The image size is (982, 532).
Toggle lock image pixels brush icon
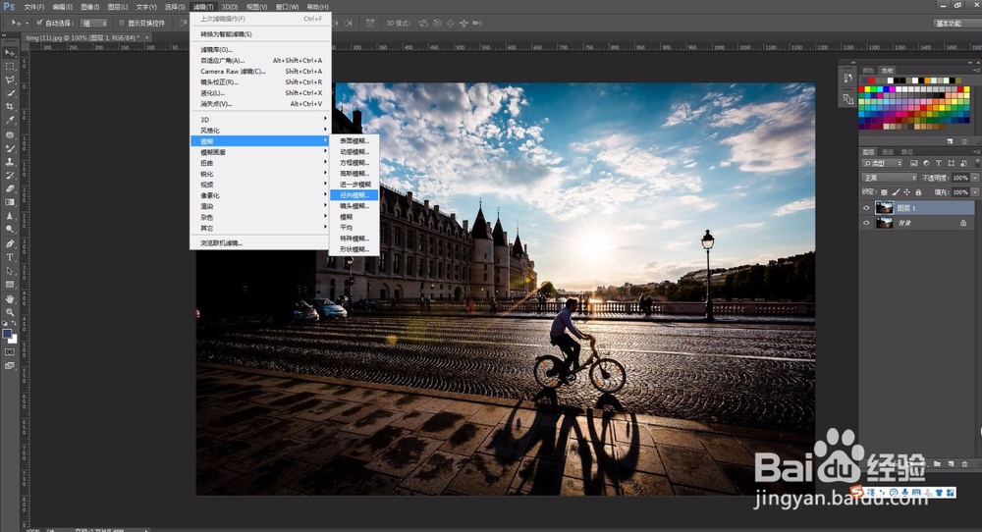coord(896,192)
